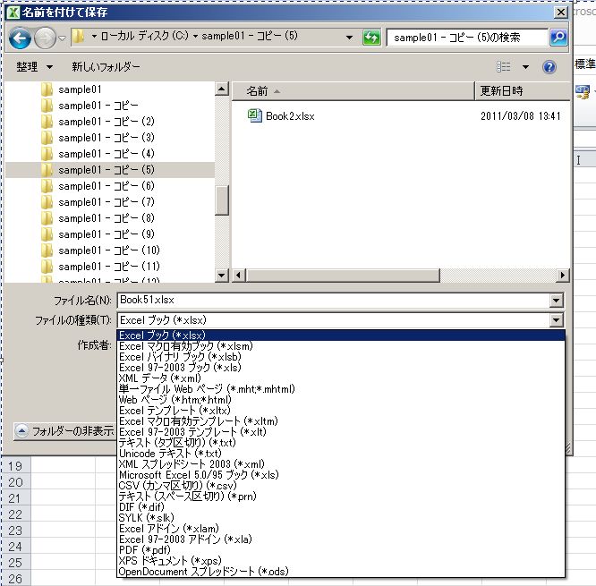
Task: Click the view mode icon
Action: click(x=503, y=67)
